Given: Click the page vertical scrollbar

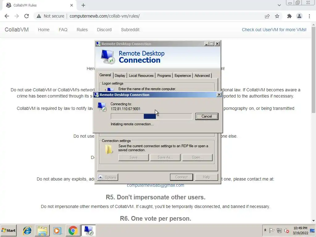Looking at the screenshot, I should (314, 69).
